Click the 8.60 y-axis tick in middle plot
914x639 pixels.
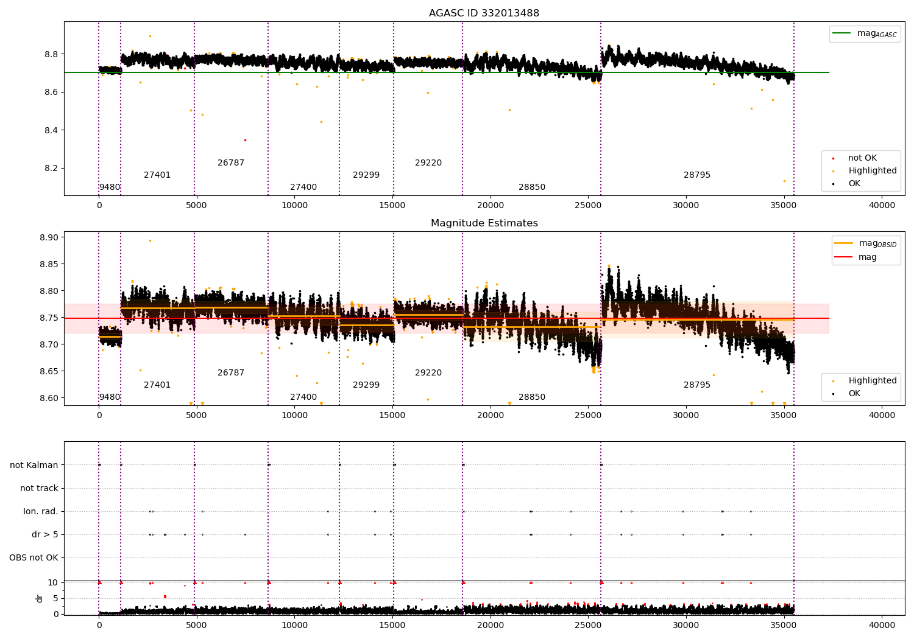pos(48,398)
